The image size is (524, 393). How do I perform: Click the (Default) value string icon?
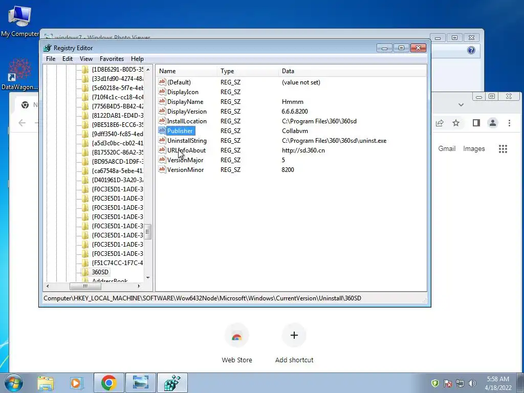(x=162, y=82)
